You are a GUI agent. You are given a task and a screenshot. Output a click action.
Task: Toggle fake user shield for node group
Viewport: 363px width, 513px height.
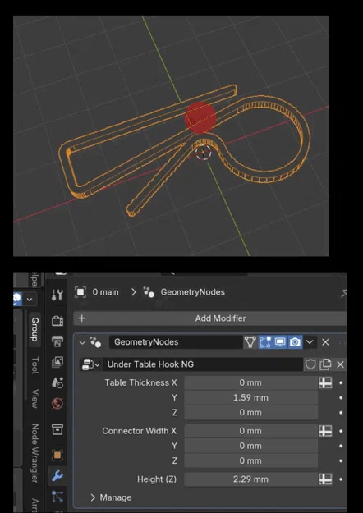click(x=310, y=364)
